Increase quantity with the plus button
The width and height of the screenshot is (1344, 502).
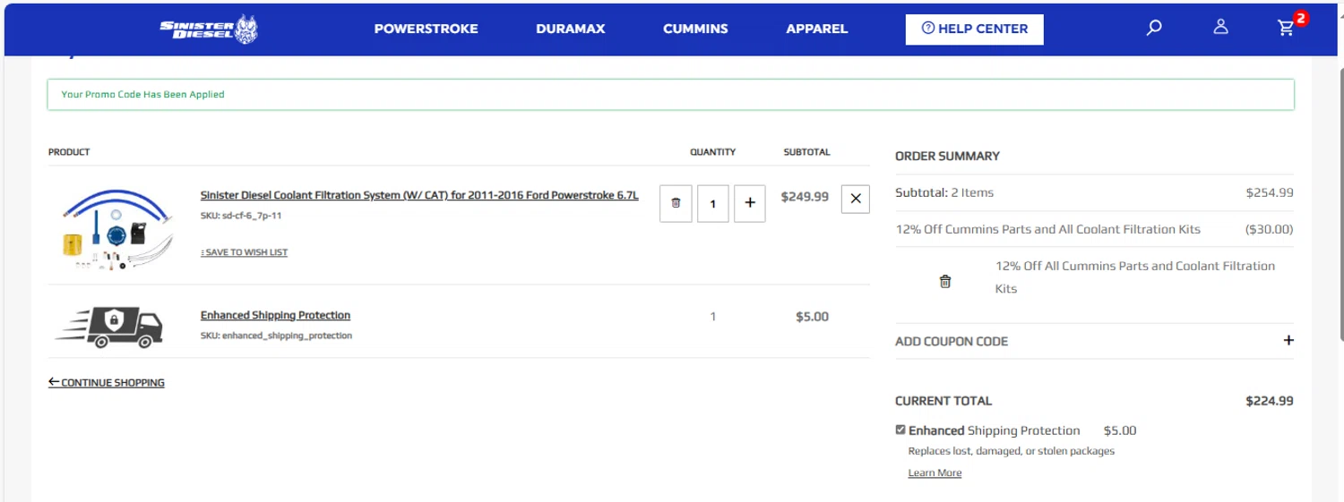750,203
